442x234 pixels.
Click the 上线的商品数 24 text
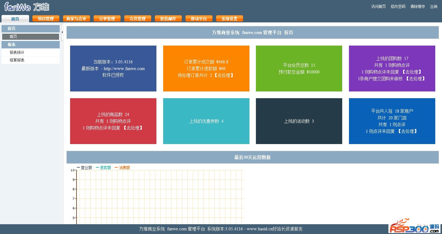tap(113, 114)
